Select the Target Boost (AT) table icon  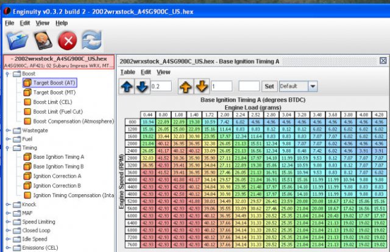pos(27,83)
